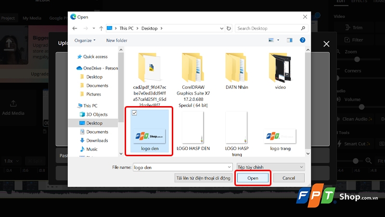Switch to My Media tab in editor
Viewport: 385px width, 217px height.
tap(32, 18)
